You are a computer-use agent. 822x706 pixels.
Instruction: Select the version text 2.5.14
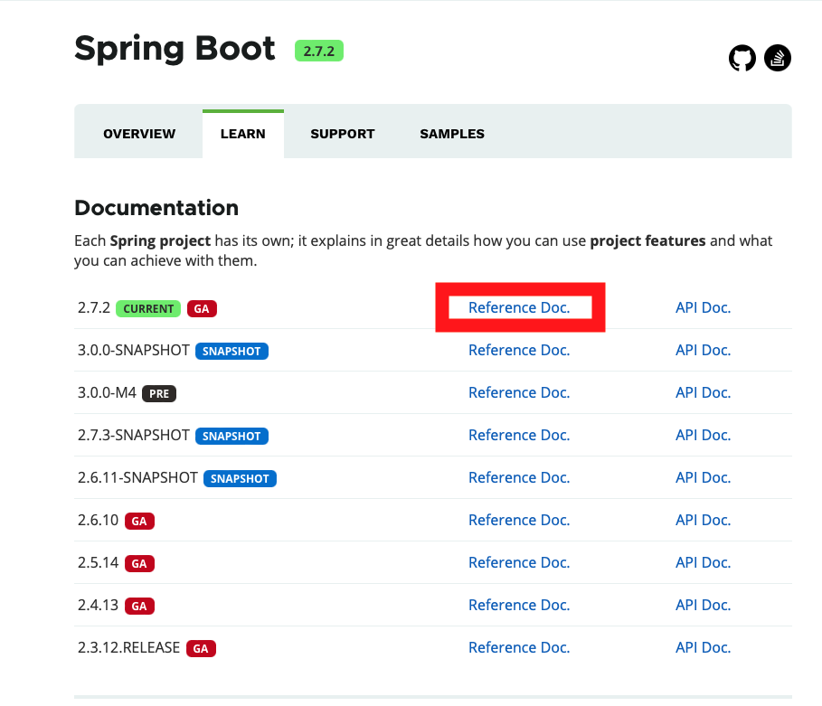click(98, 562)
